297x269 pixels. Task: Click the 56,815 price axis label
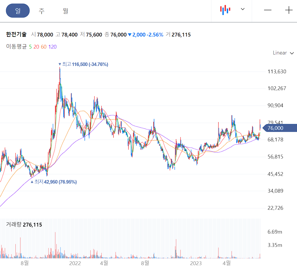click(276, 157)
